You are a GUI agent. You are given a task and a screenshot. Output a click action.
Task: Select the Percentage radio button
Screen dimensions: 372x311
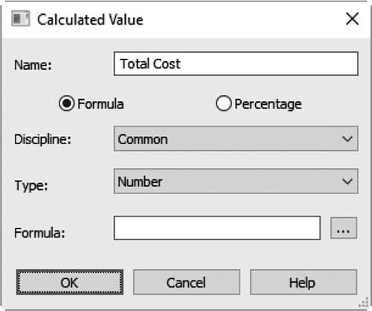[x=223, y=103]
